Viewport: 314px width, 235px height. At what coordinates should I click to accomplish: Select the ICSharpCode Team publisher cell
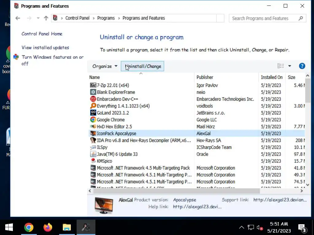click(x=214, y=147)
